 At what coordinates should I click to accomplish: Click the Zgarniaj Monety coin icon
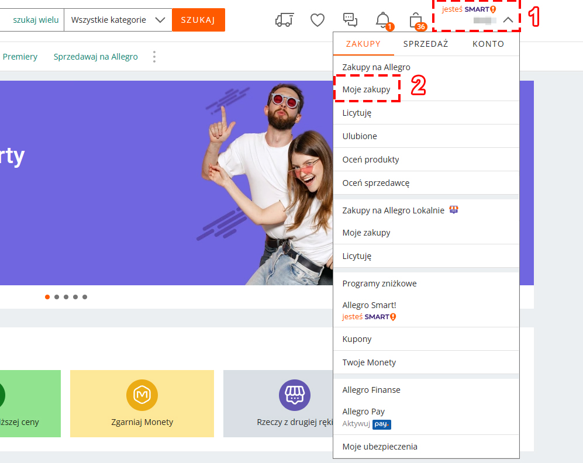point(142,395)
